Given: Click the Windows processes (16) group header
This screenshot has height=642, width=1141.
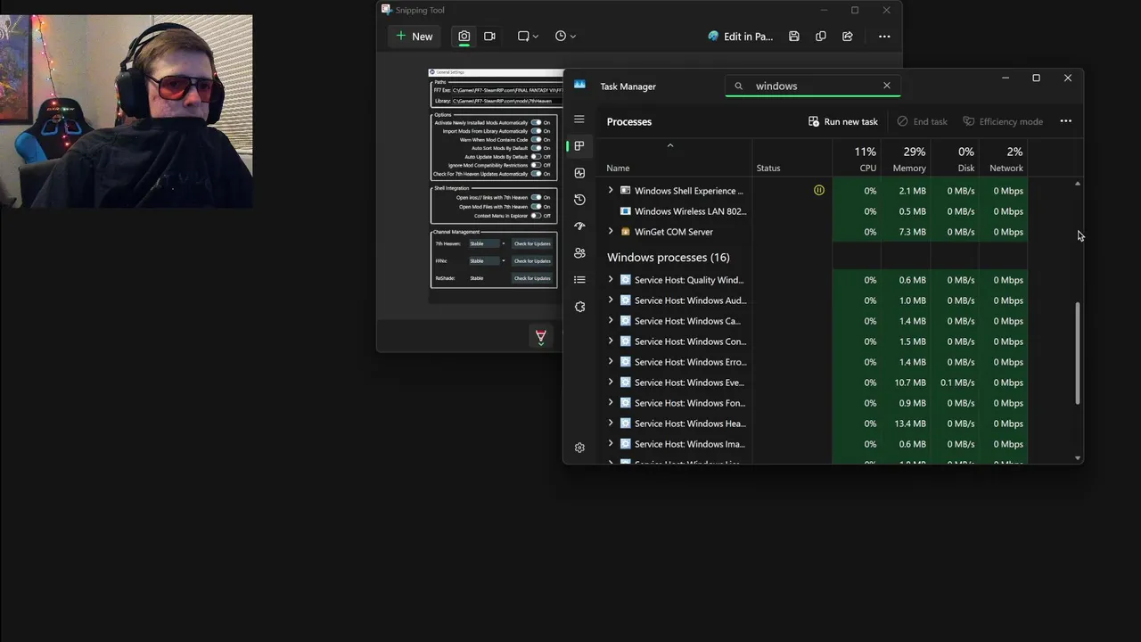Looking at the screenshot, I should (x=669, y=257).
